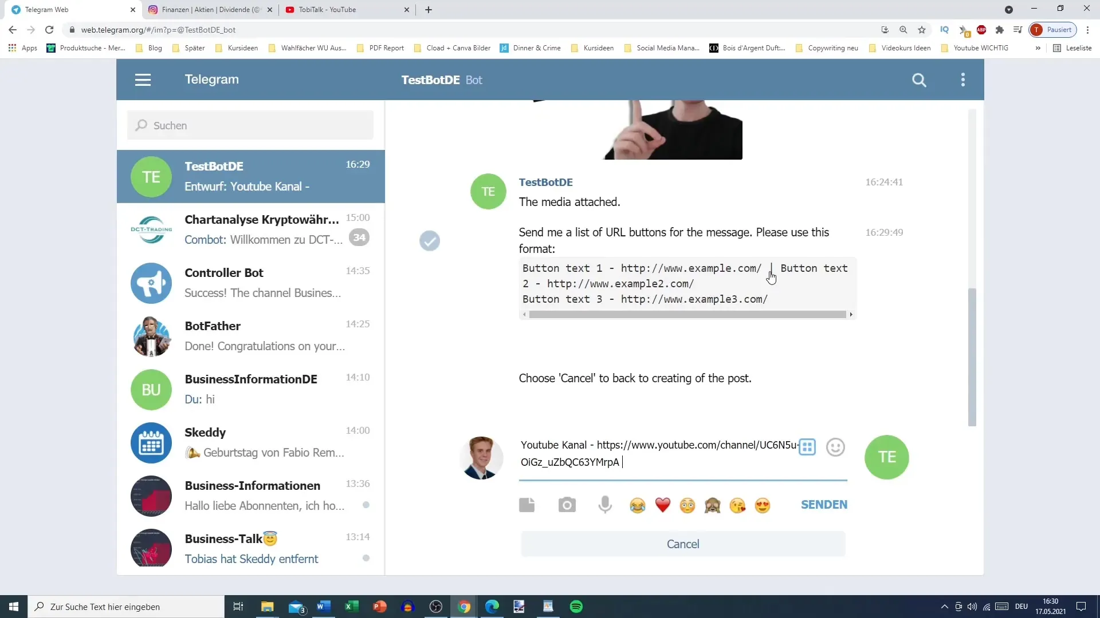
Task: Insert the flushed face emoji
Action: [687, 505]
